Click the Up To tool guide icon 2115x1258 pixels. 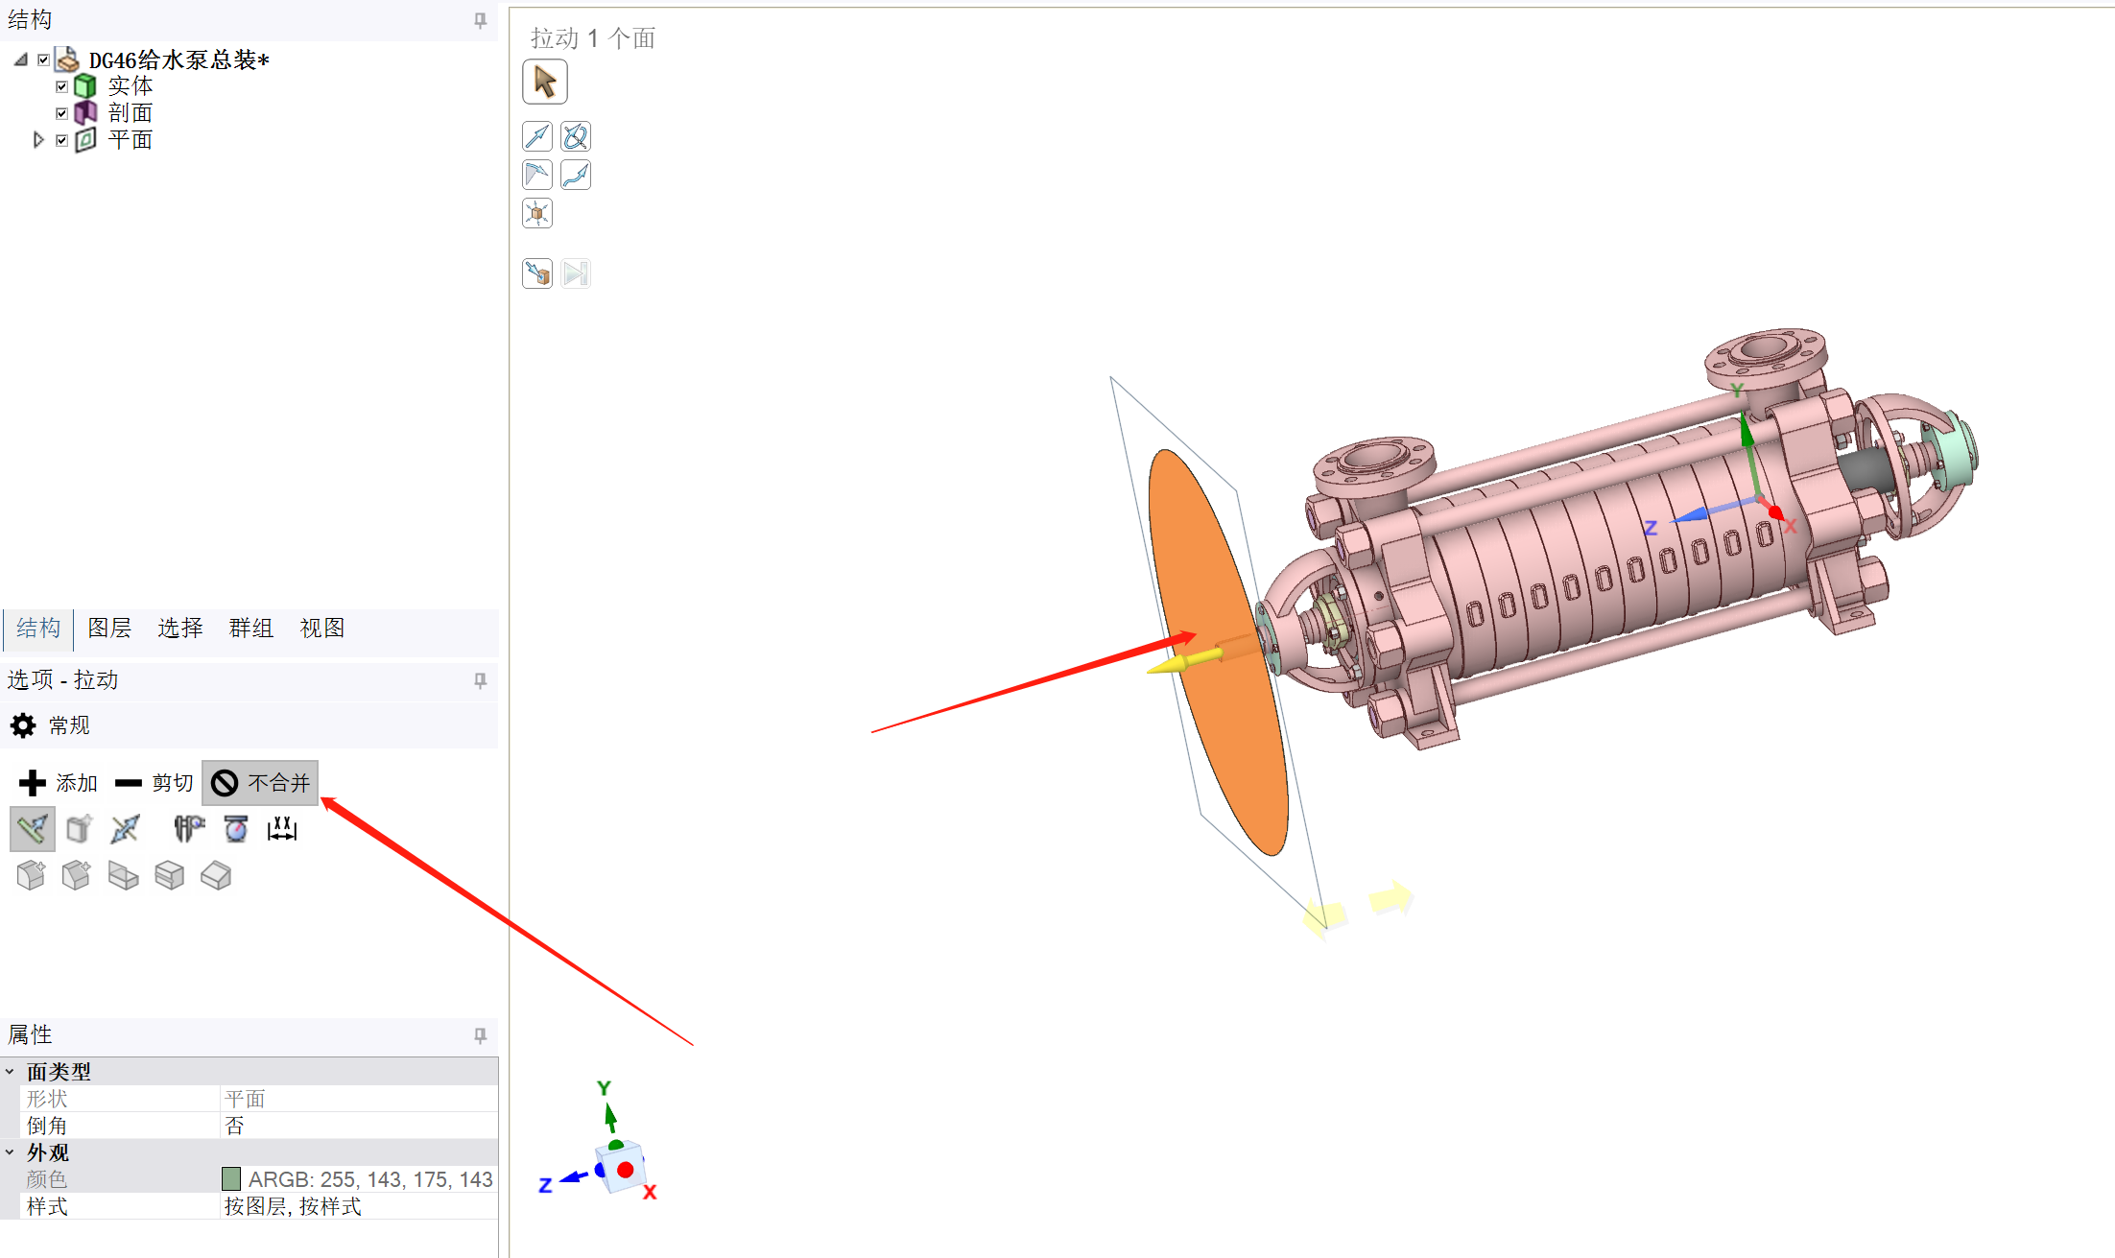pyautogui.click(x=537, y=273)
